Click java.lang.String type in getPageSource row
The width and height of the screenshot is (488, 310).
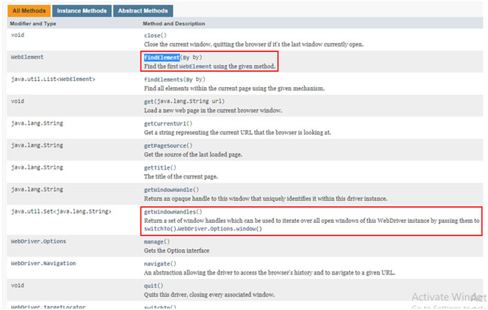point(37,146)
